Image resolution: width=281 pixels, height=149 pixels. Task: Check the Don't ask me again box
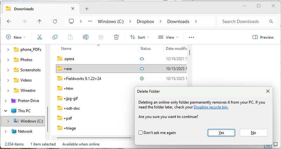140,133
